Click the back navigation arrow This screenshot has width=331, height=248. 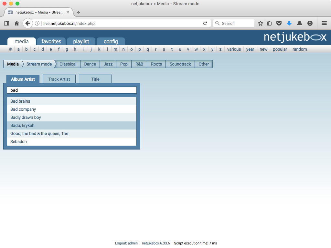pos(27,23)
